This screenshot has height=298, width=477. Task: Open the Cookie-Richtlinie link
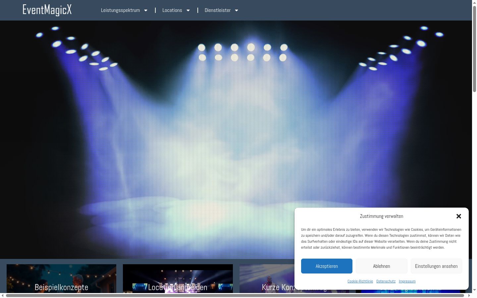pyautogui.click(x=360, y=281)
